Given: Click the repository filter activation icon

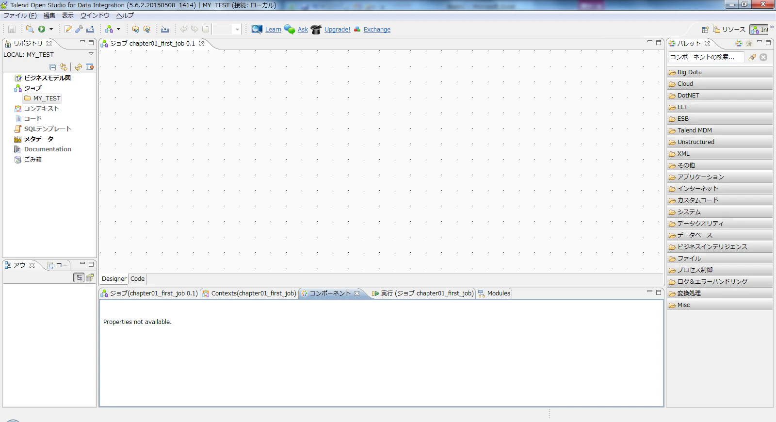Looking at the screenshot, I should tap(90, 67).
